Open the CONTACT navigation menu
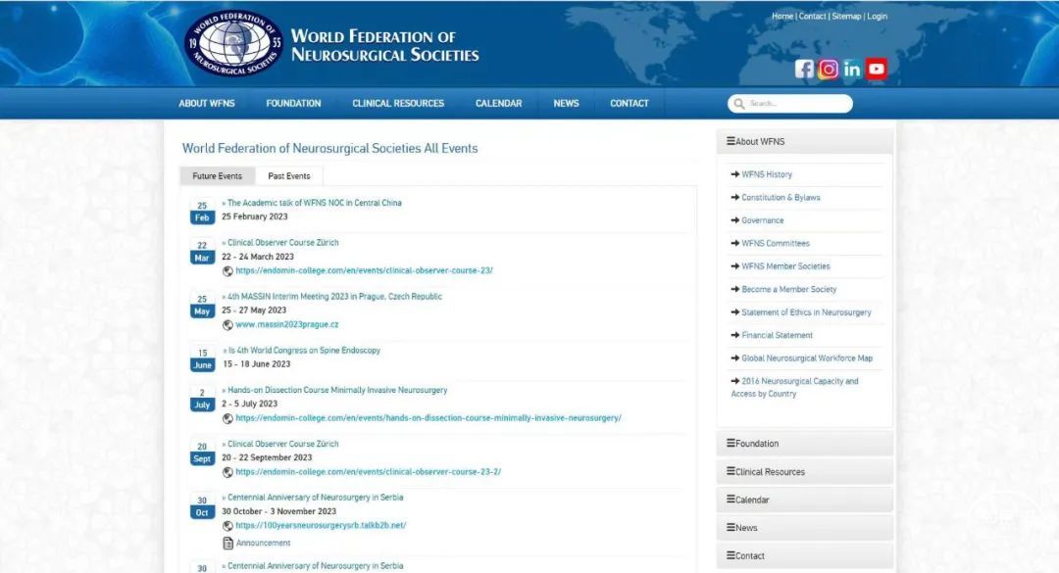Viewport: 1059px width, 573px height. click(629, 103)
